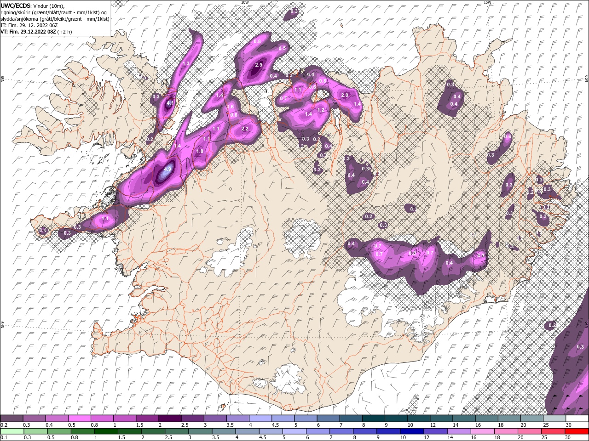Select the 1.3 value label on the map
The width and height of the screenshot is (589, 441).
186,63
